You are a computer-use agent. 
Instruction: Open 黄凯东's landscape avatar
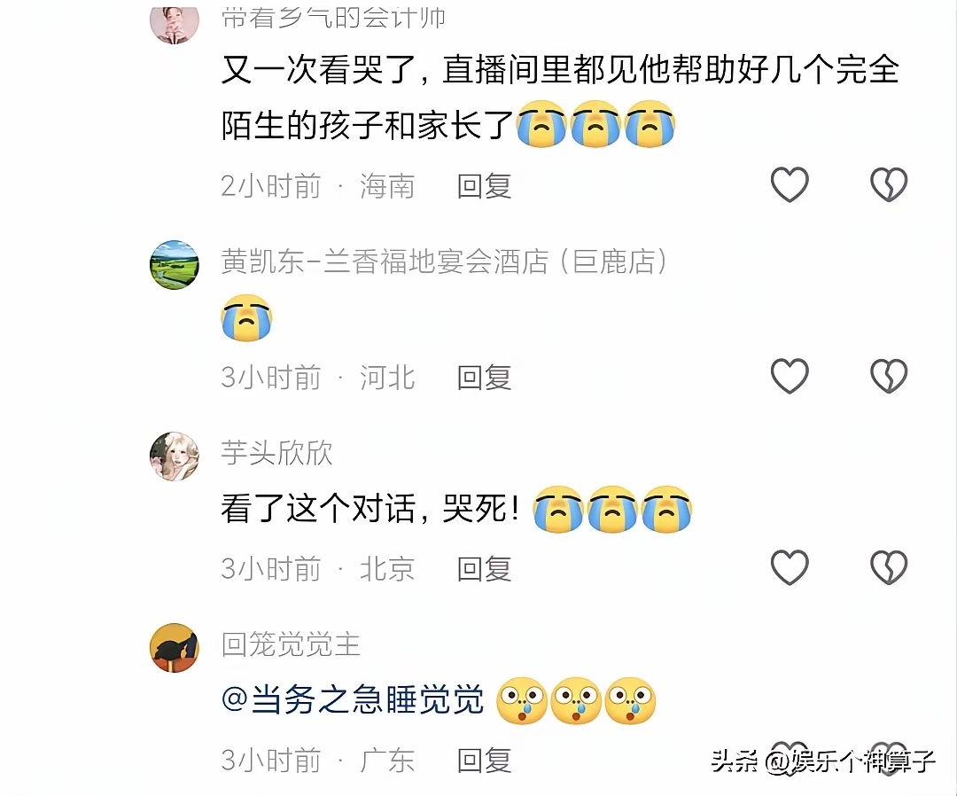(x=175, y=265)
